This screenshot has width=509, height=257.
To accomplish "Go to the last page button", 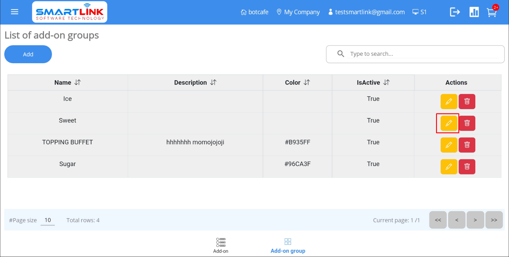I will pyautogui.click(x=494, y=220).
